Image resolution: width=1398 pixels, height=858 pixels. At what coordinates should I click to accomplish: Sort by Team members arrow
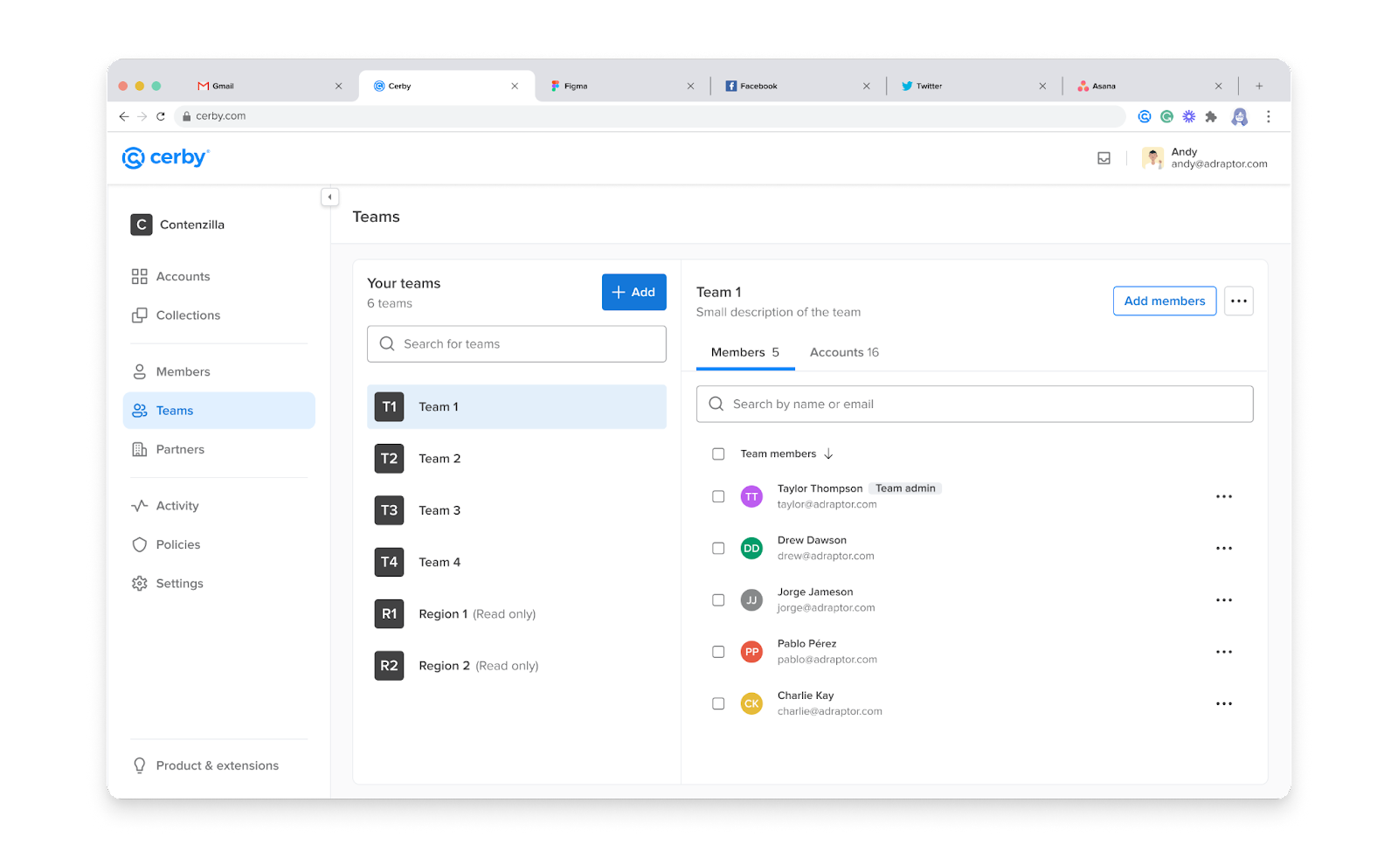coord(828,453)
